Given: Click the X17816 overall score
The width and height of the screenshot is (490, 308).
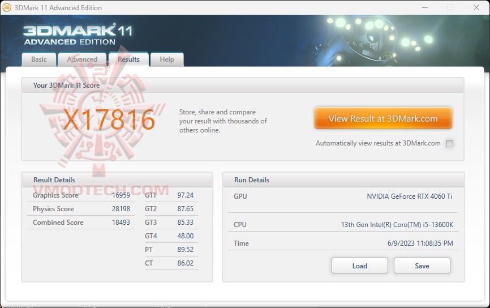Looking at the screenshot, I should pos(109,120).
